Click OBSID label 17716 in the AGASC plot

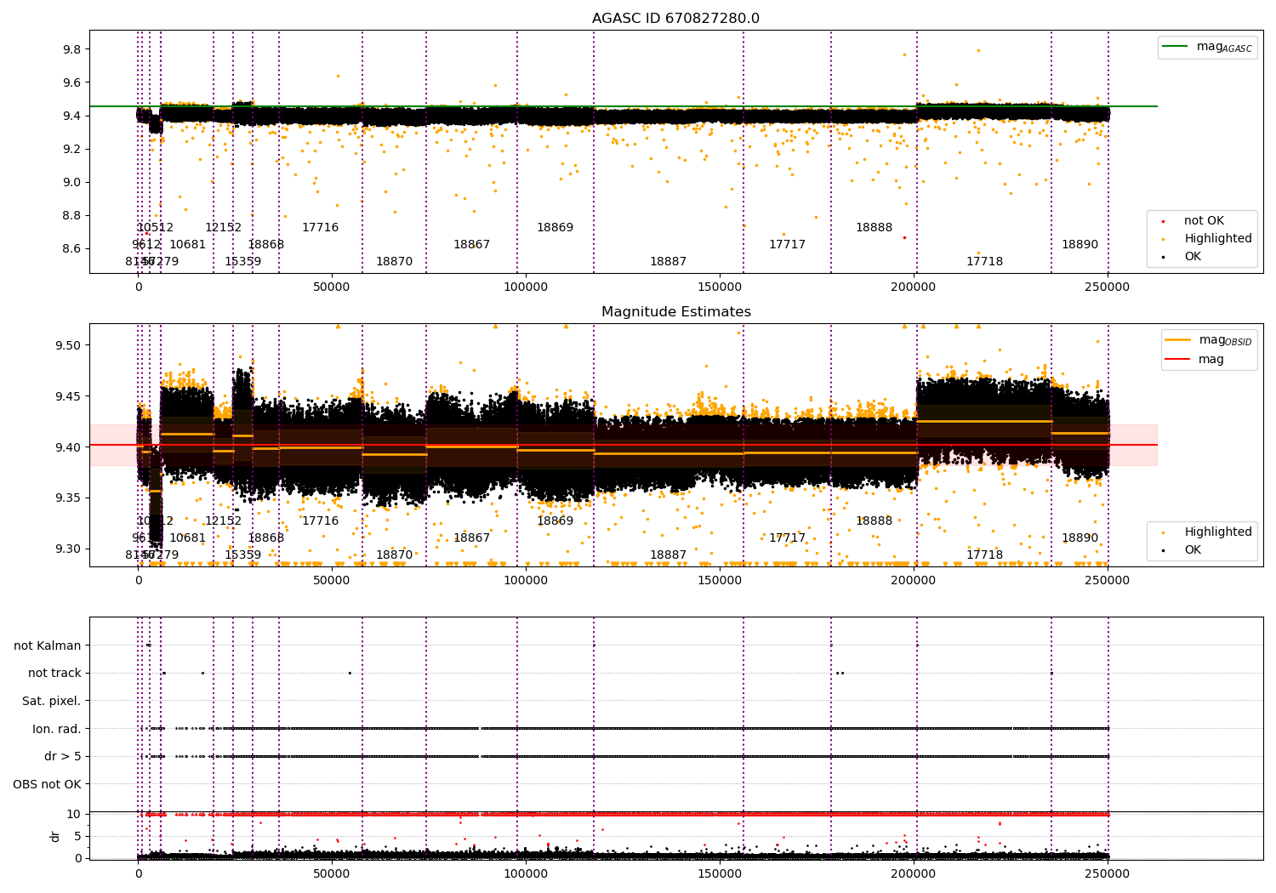321,228
